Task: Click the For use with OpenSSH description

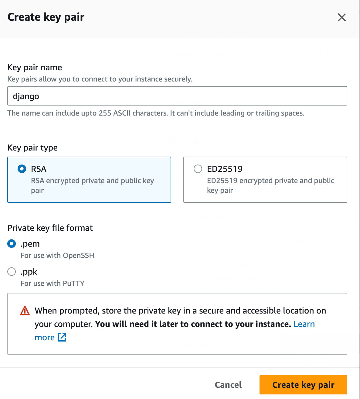Action: [57, 255]
